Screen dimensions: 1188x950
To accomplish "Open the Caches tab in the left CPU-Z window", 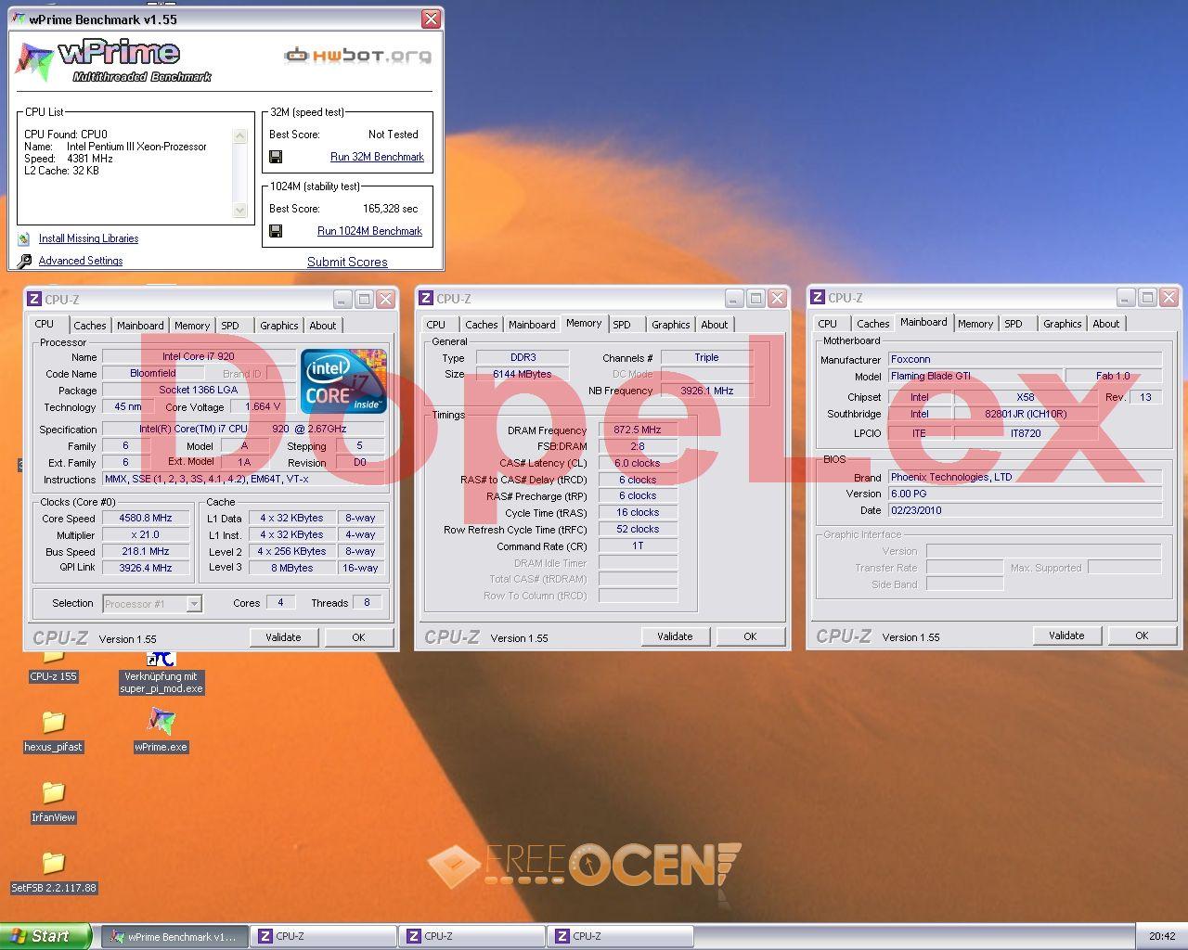I will (90, 326).
